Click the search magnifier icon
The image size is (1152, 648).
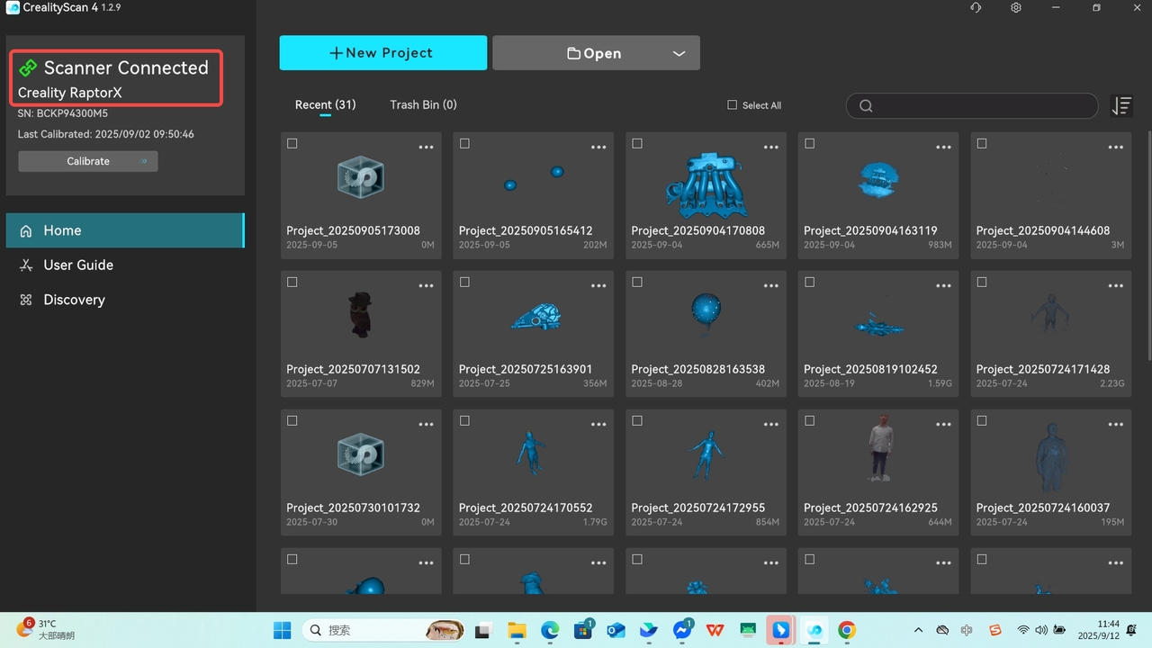[866, 106]
